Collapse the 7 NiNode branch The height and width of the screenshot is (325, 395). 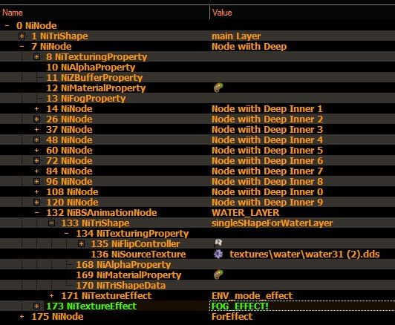pyautogui.click(x=22, y=46)
